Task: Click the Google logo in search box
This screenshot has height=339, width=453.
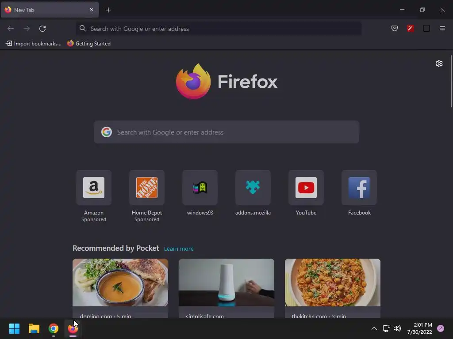Action: [x=107, y=132]
